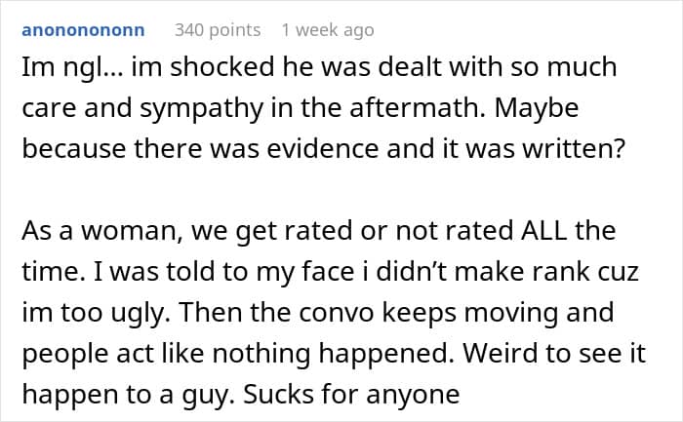Click the closing words 'Sucks for anyone'
The width and height of the screenshot is (683, 422).
[x=351, y=395]
